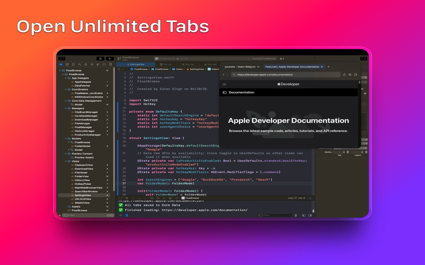The height and width of the screenshot is (265, 425).
Task: Open the related items grid icon
Action: pos(119,69)
